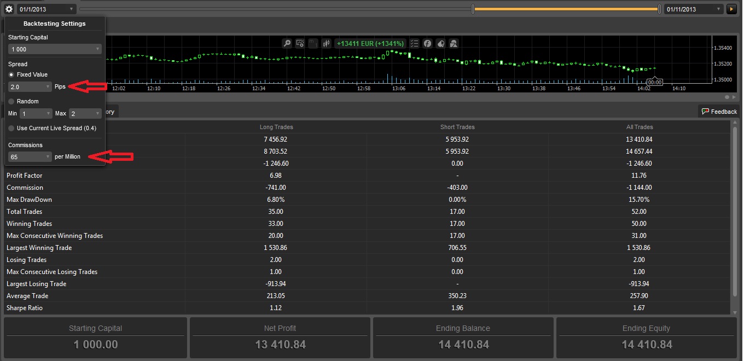The image size is (744, 361).
Task: Click the Long Trades Average Trade 213.05 cell
Action: tap(275, 296)
